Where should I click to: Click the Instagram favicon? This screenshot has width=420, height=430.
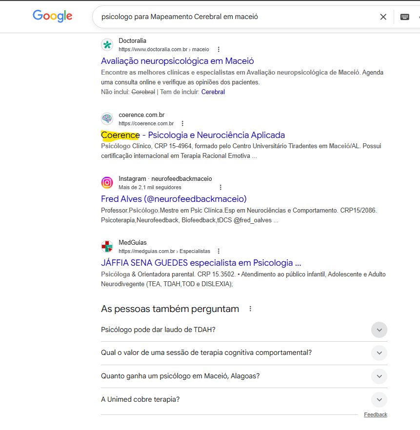[x=107, y=183]
